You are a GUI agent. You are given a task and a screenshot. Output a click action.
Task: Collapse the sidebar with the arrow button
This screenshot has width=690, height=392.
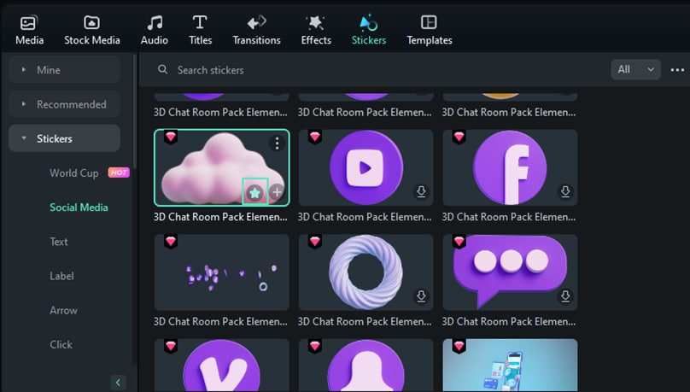click(118, 383)
